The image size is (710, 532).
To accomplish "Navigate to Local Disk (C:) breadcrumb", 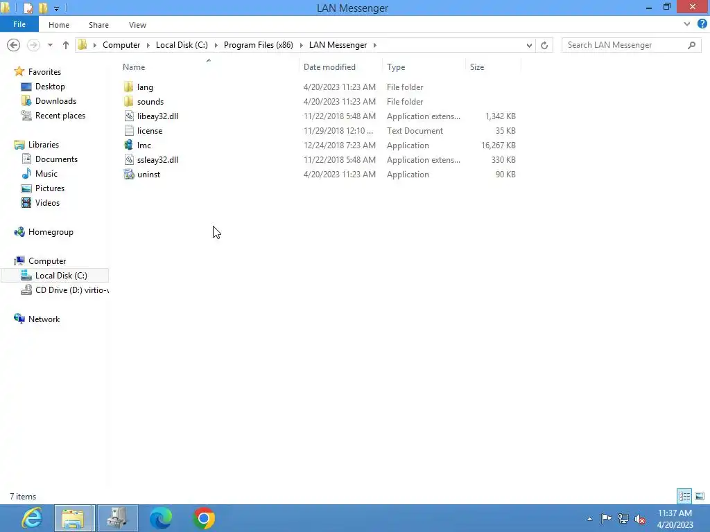I will 182,45.
